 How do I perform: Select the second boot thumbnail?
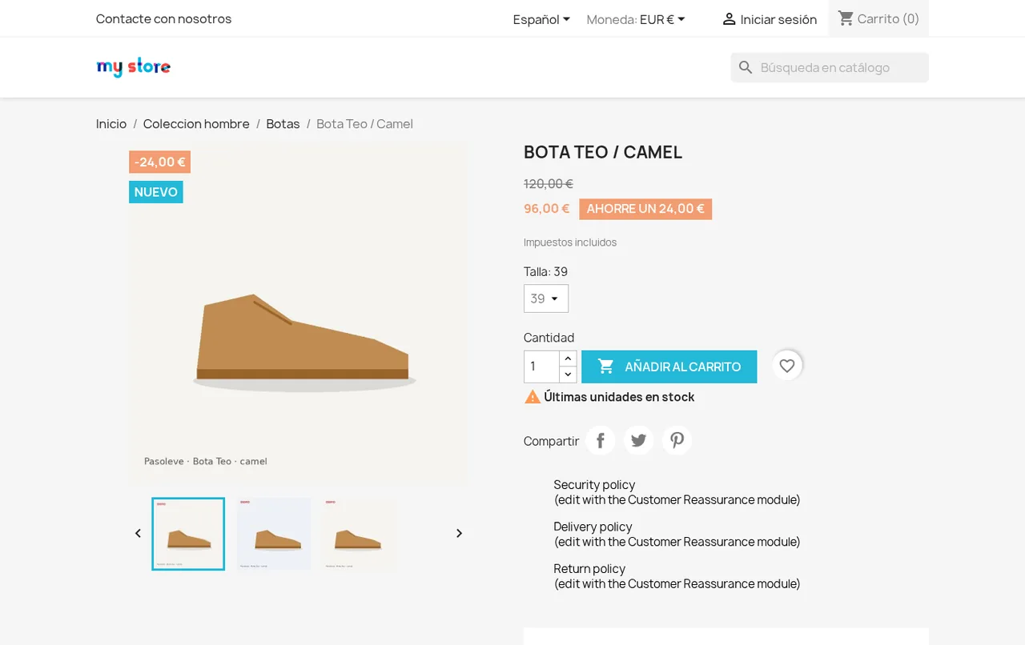click(274, 534)
